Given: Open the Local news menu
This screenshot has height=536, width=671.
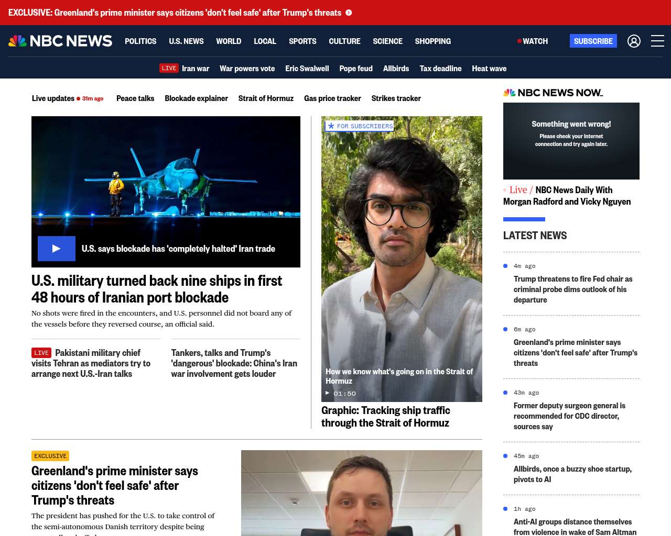Looking at the screenshot, I should (265, 41).
